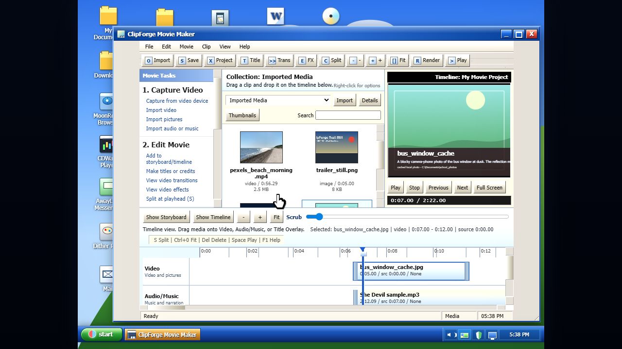Focus the collection Search field
The image size is (622, 349).
pyautogui.click(x=348, y=115)
